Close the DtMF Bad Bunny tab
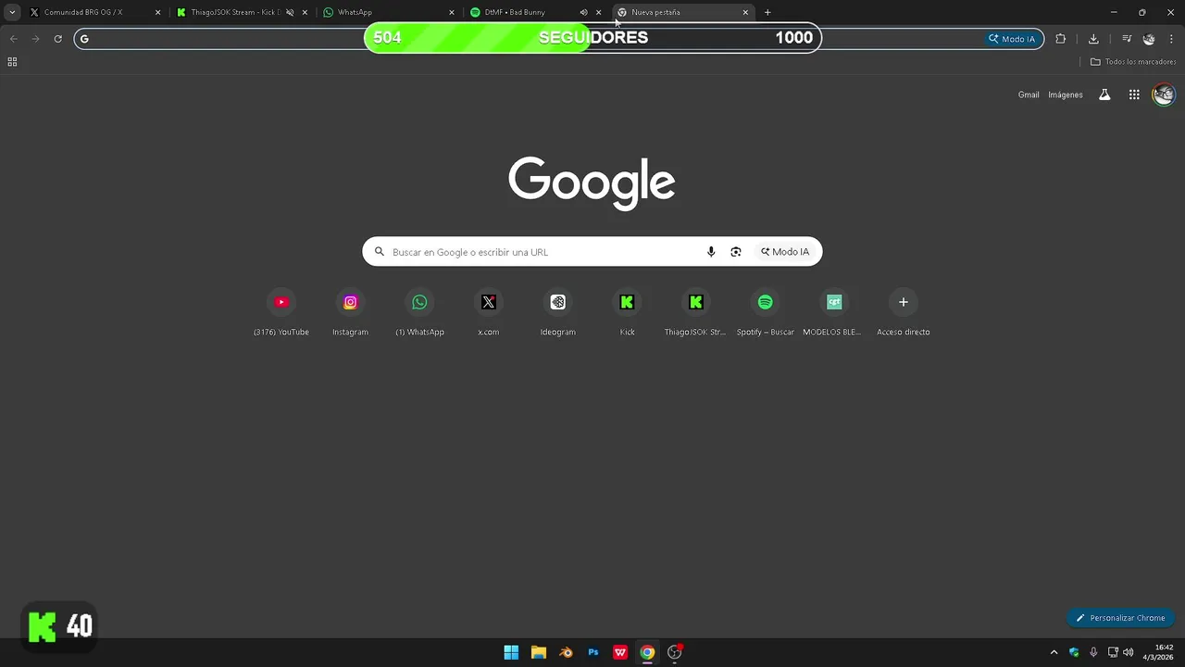The width and height of the screenshot is (1185, 667). [x=598, y=12]
